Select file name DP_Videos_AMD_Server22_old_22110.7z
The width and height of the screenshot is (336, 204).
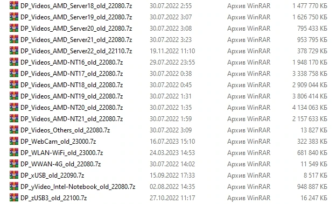pyautogui.click(x=76, y=51)
